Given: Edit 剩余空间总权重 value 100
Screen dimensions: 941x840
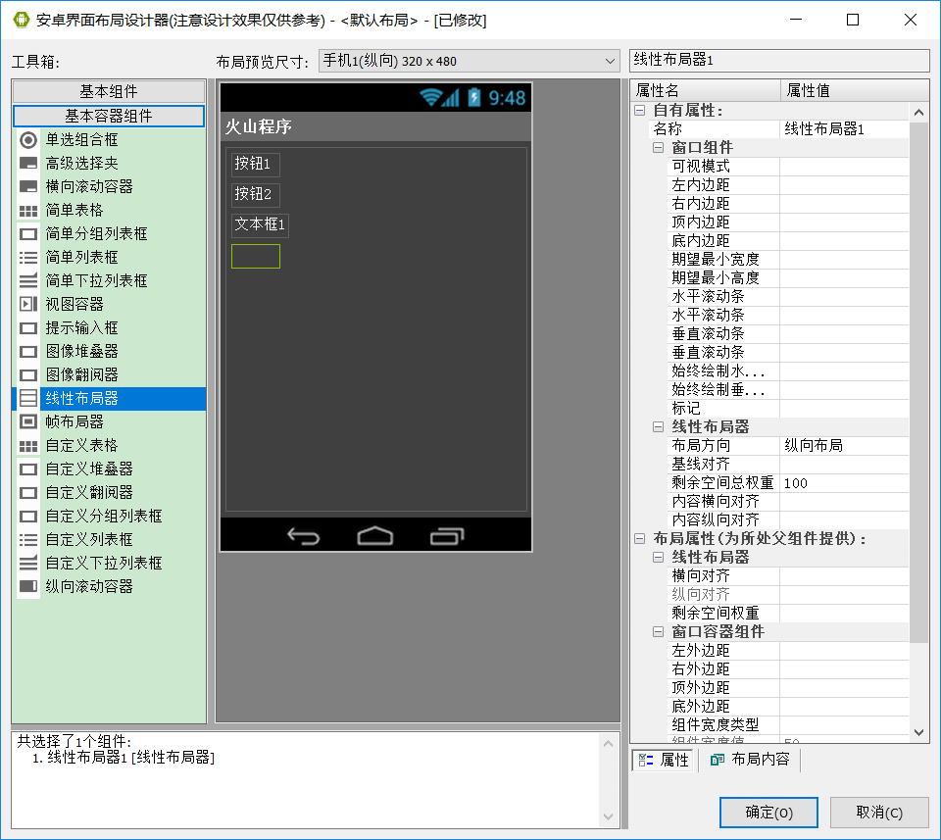Looking at the screenshot, I should [844, 483].
